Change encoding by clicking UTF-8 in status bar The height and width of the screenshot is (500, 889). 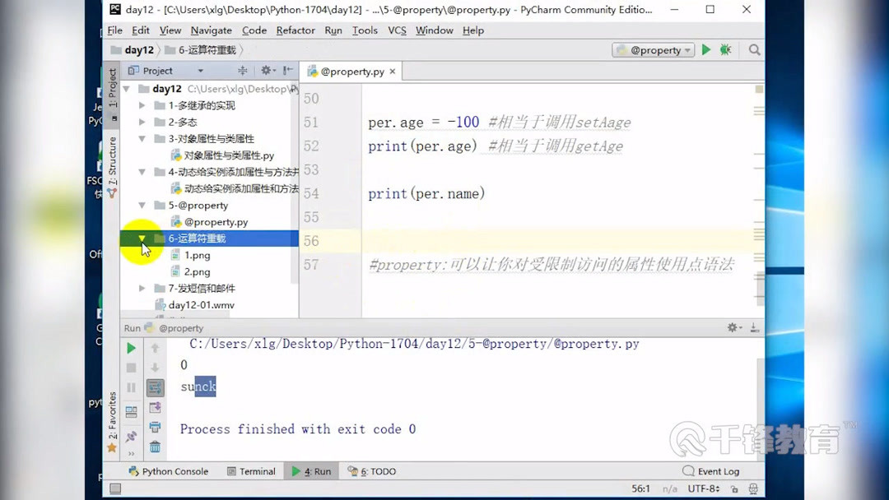[x=703, y=488]
